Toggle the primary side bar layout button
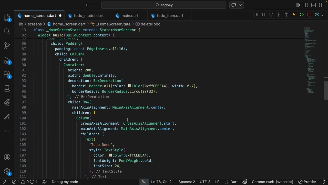This screenshot has width=328, height=185. (306, 5)
